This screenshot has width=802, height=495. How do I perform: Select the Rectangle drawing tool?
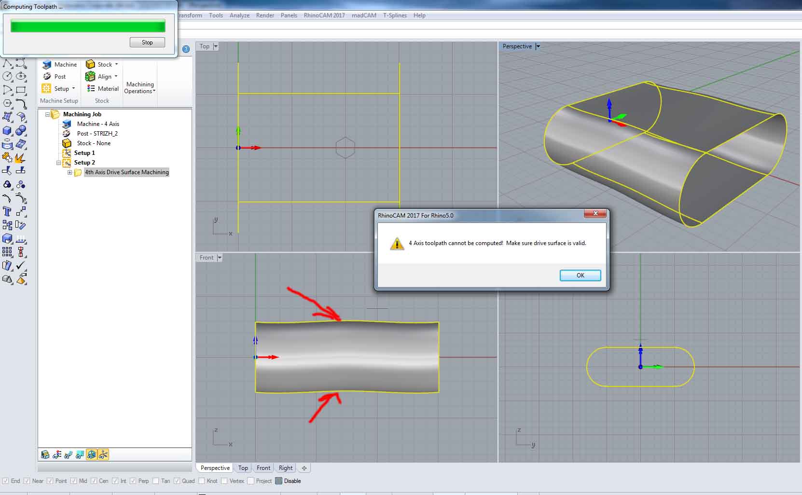coord(21,90)
